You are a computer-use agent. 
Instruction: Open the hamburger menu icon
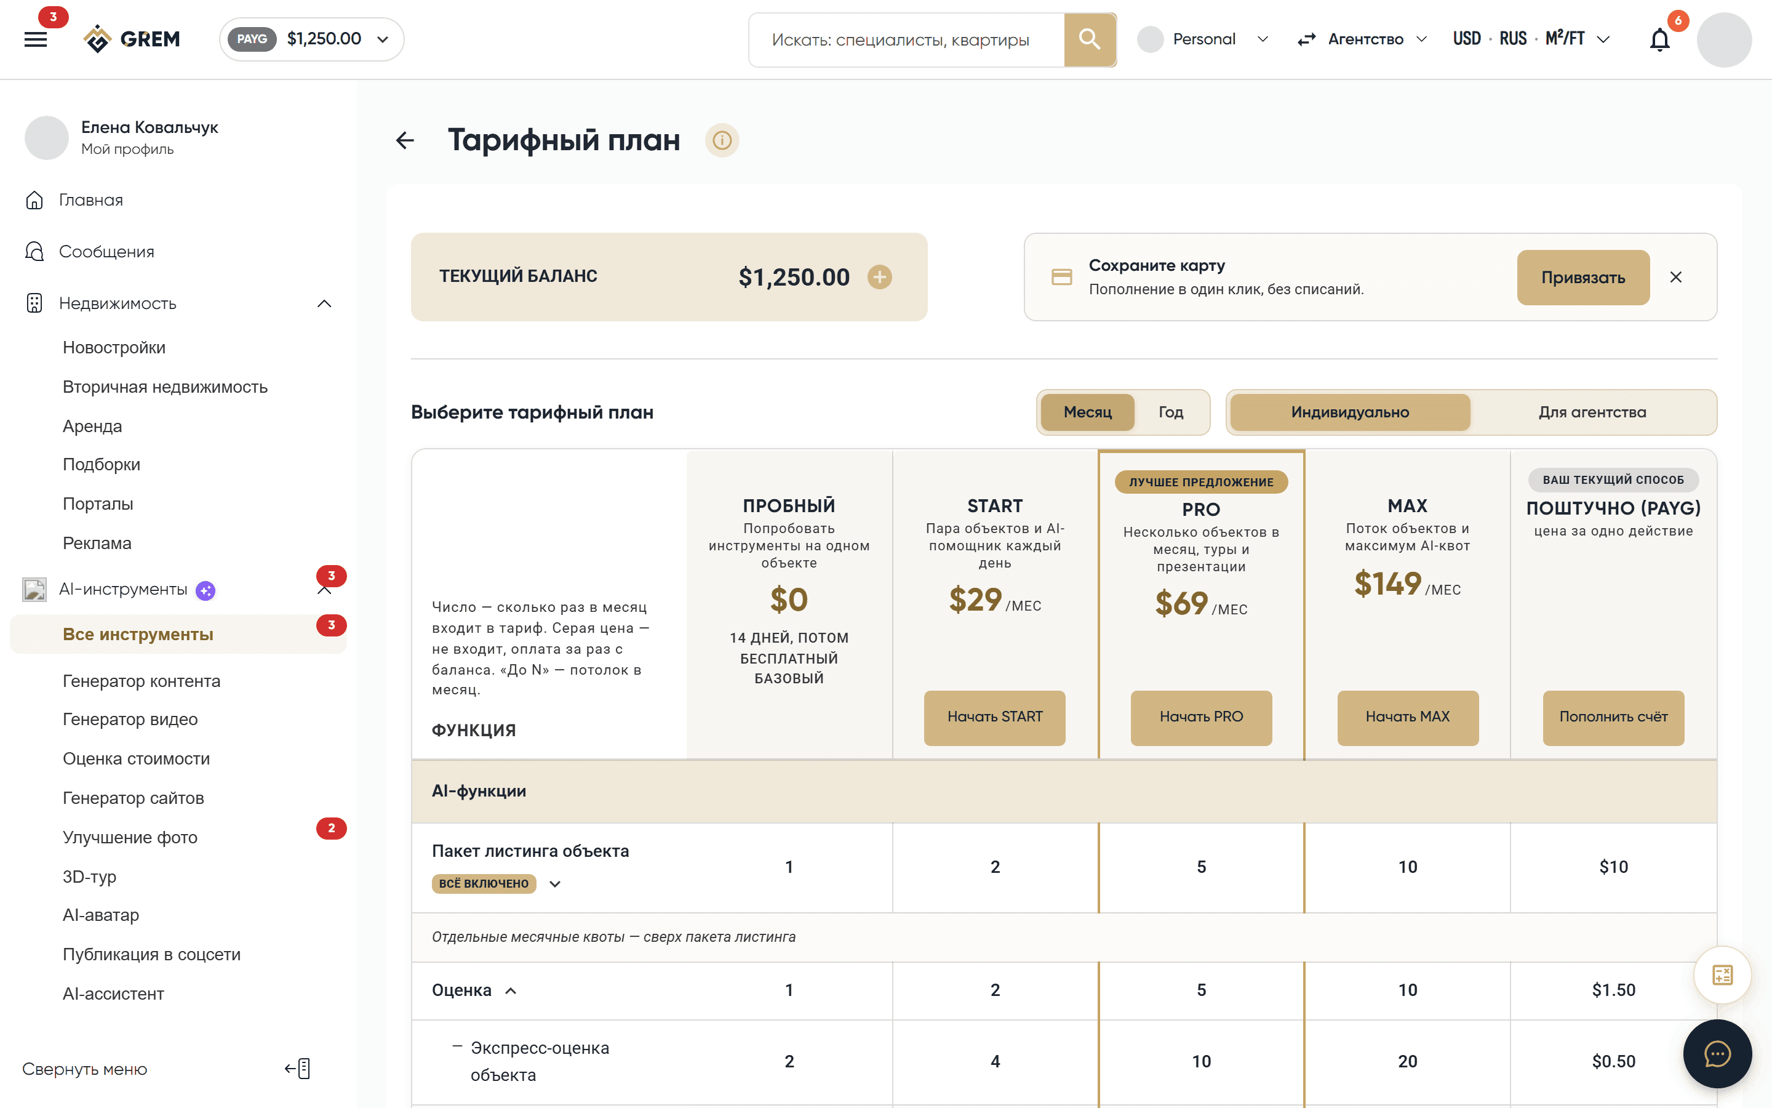tap(35, 39)
